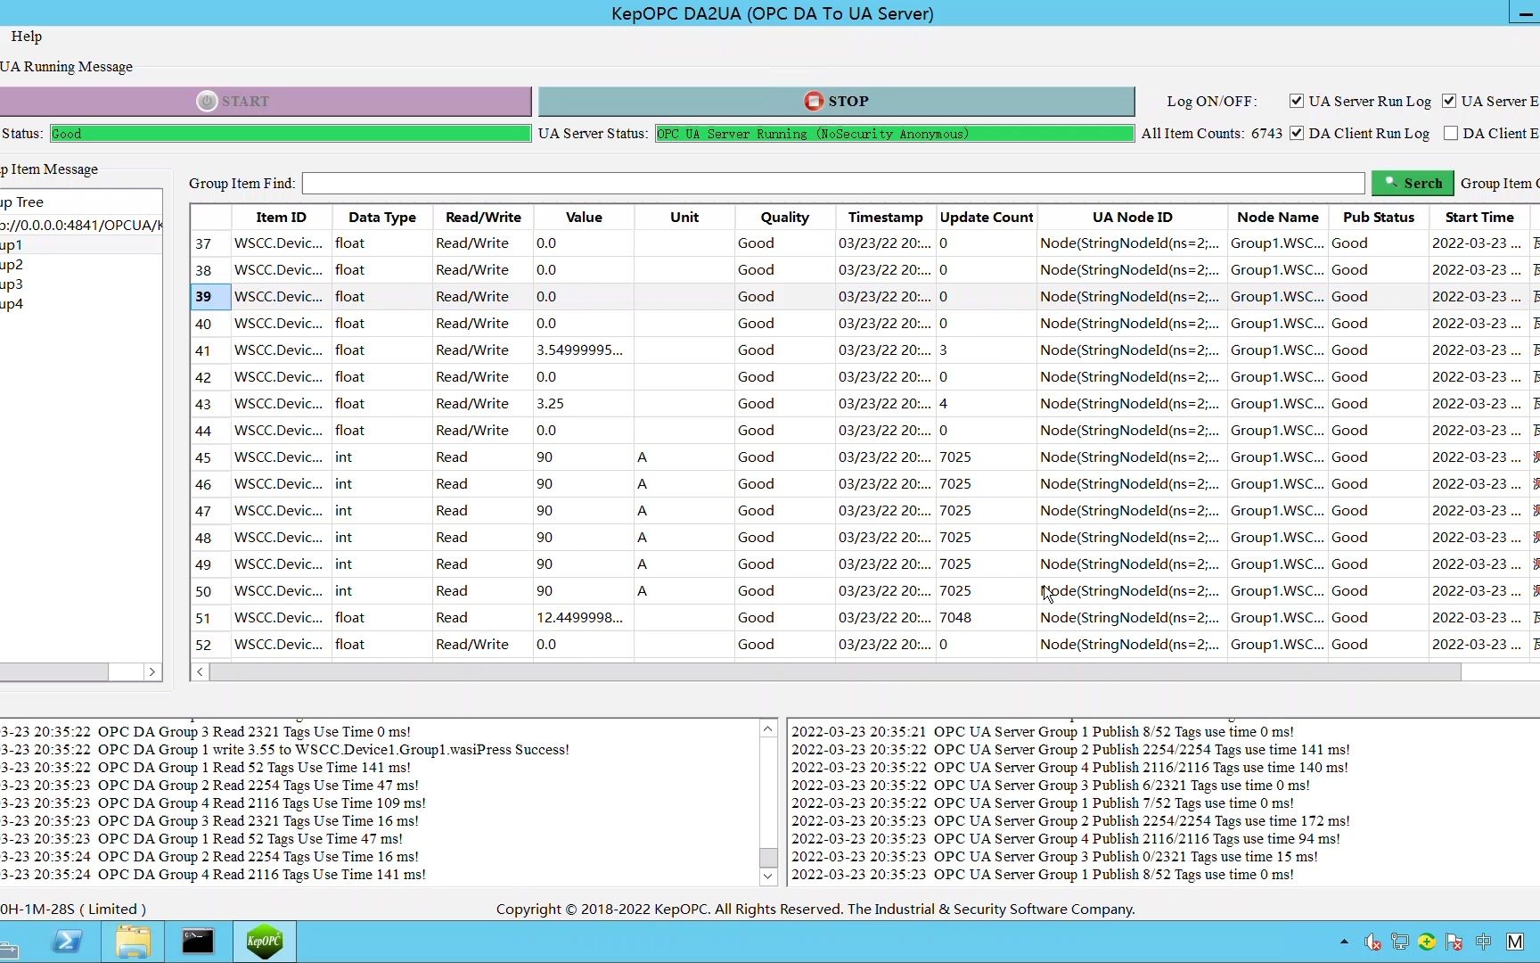Select the OPC UA endpoint tree node
Viewport: 1540px width, 963px height.
coord(81,225)
